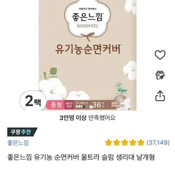The image size is (175, 175).
Task: Tap the 쿠팡추천 badge
Action: coord(22,132)
